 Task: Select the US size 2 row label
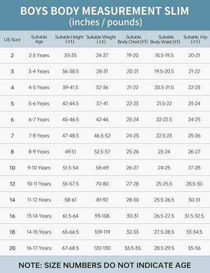pyautogui.click(x=12, y=55)
